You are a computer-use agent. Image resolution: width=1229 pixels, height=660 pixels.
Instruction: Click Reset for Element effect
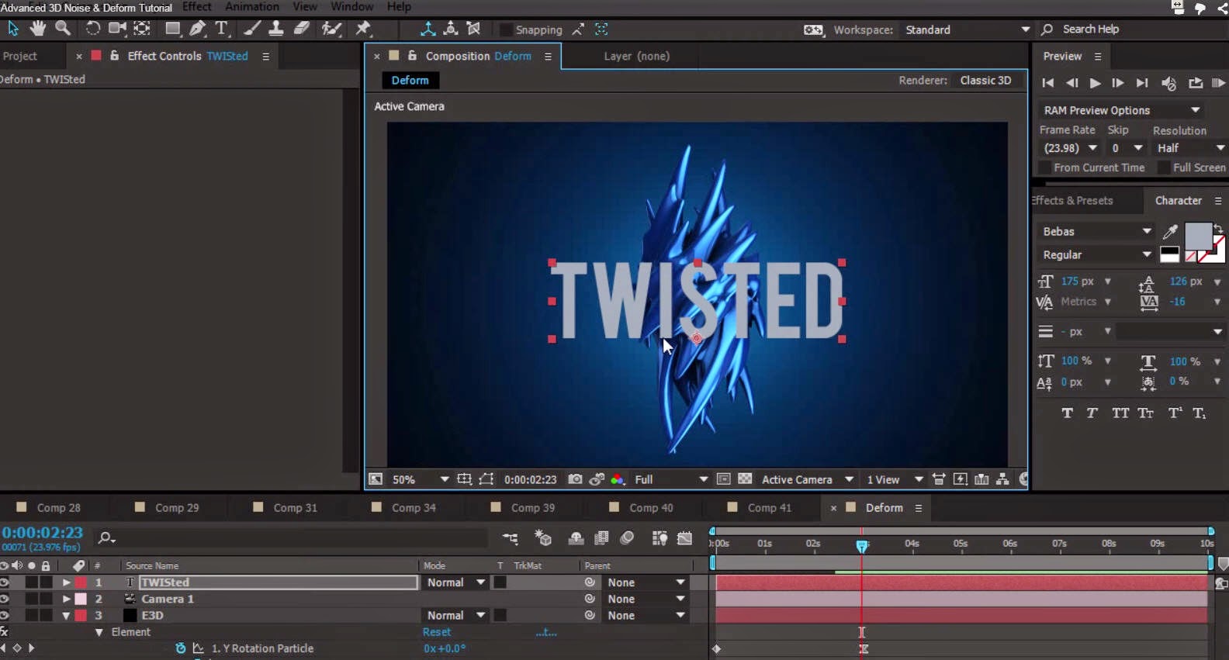[x=436, y=632]
